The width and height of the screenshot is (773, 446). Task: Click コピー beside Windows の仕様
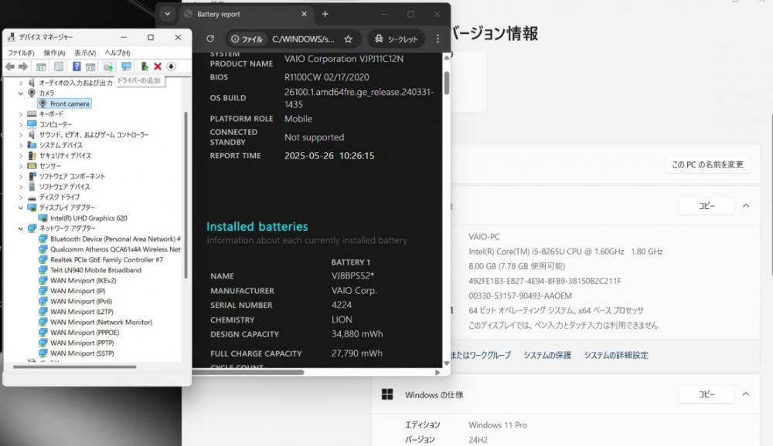pyautogui.click(x=707, y=394)
